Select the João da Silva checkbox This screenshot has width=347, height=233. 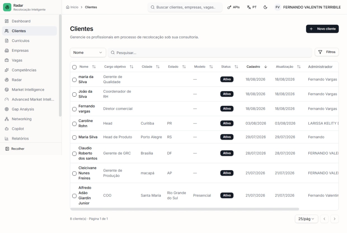coord(74,94)
